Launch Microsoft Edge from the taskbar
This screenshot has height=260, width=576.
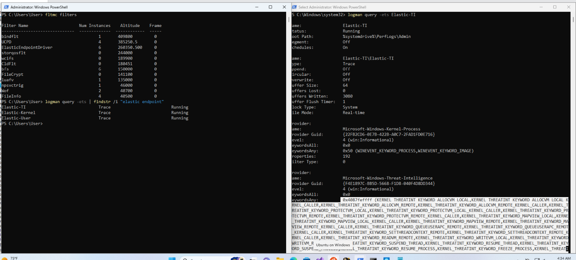click(293, 259)
